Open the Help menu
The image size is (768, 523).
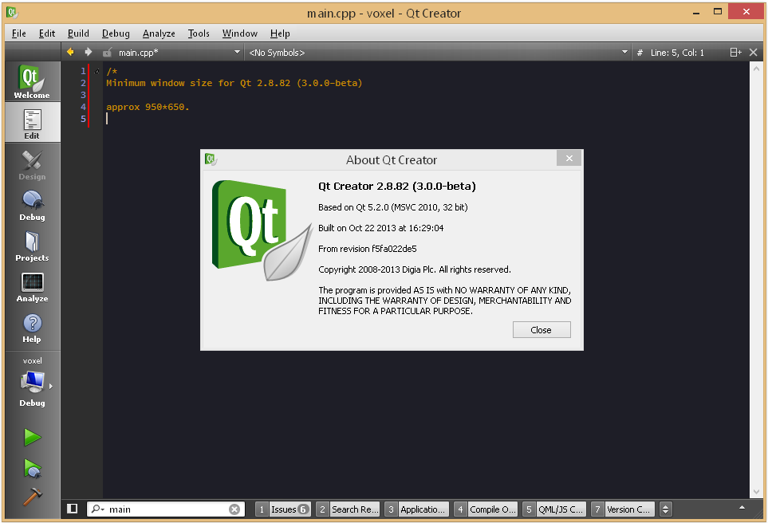[x=280, y=33]
